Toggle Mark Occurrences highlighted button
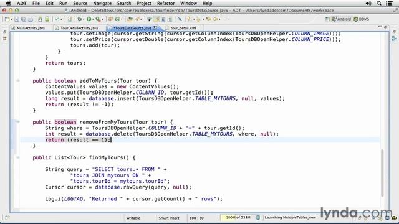 (x=156, y=19)
